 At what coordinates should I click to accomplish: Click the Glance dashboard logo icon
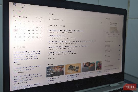15,4
